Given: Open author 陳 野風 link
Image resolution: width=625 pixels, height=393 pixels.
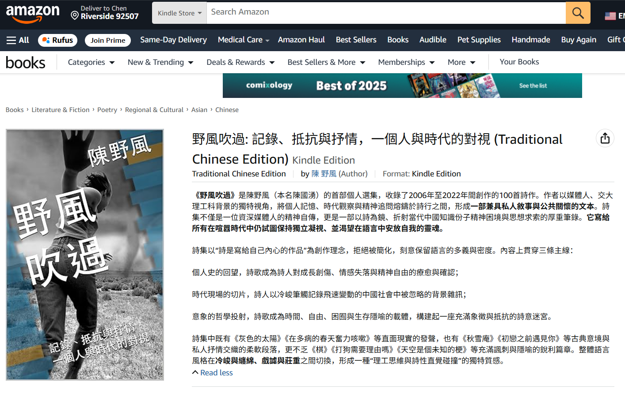Looking at the screenshot, I should click(x=324, y=174).
